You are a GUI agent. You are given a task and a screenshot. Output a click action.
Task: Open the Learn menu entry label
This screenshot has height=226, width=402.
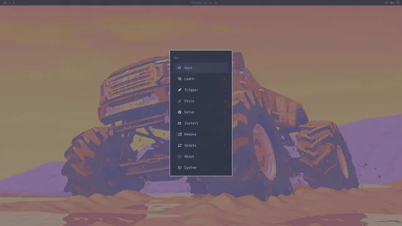189,79
